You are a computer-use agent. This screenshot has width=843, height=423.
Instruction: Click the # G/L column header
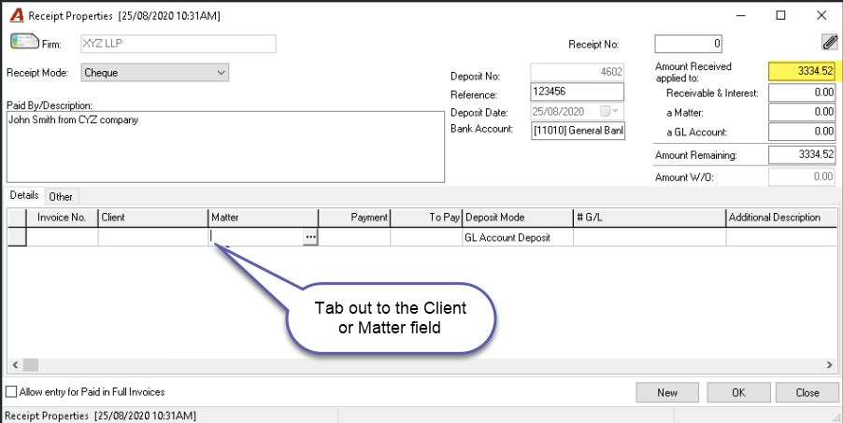650,218
